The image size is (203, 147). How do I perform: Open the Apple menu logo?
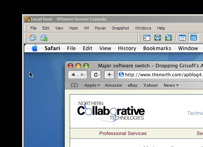point(35,48)
